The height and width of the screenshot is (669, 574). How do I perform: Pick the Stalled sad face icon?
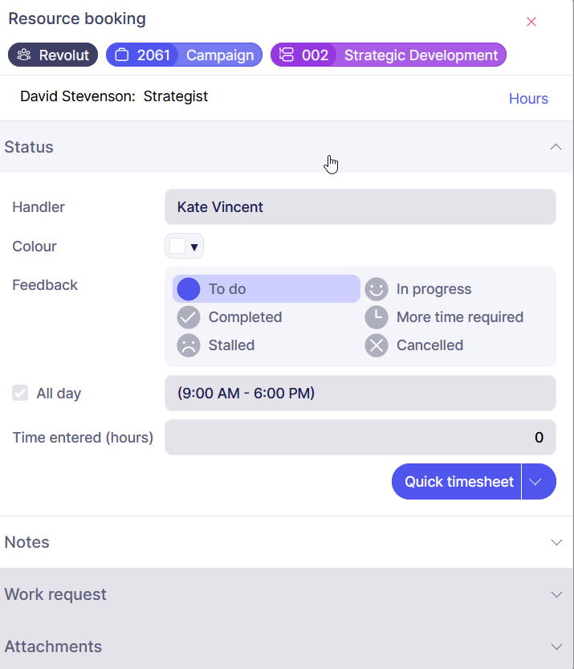pyautogui.click(x=188, y=345)
